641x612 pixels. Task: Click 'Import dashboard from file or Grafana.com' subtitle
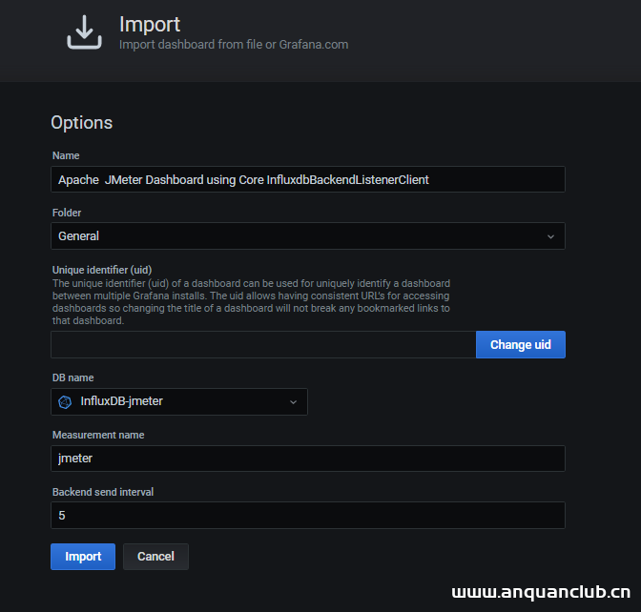pos(234,45)
